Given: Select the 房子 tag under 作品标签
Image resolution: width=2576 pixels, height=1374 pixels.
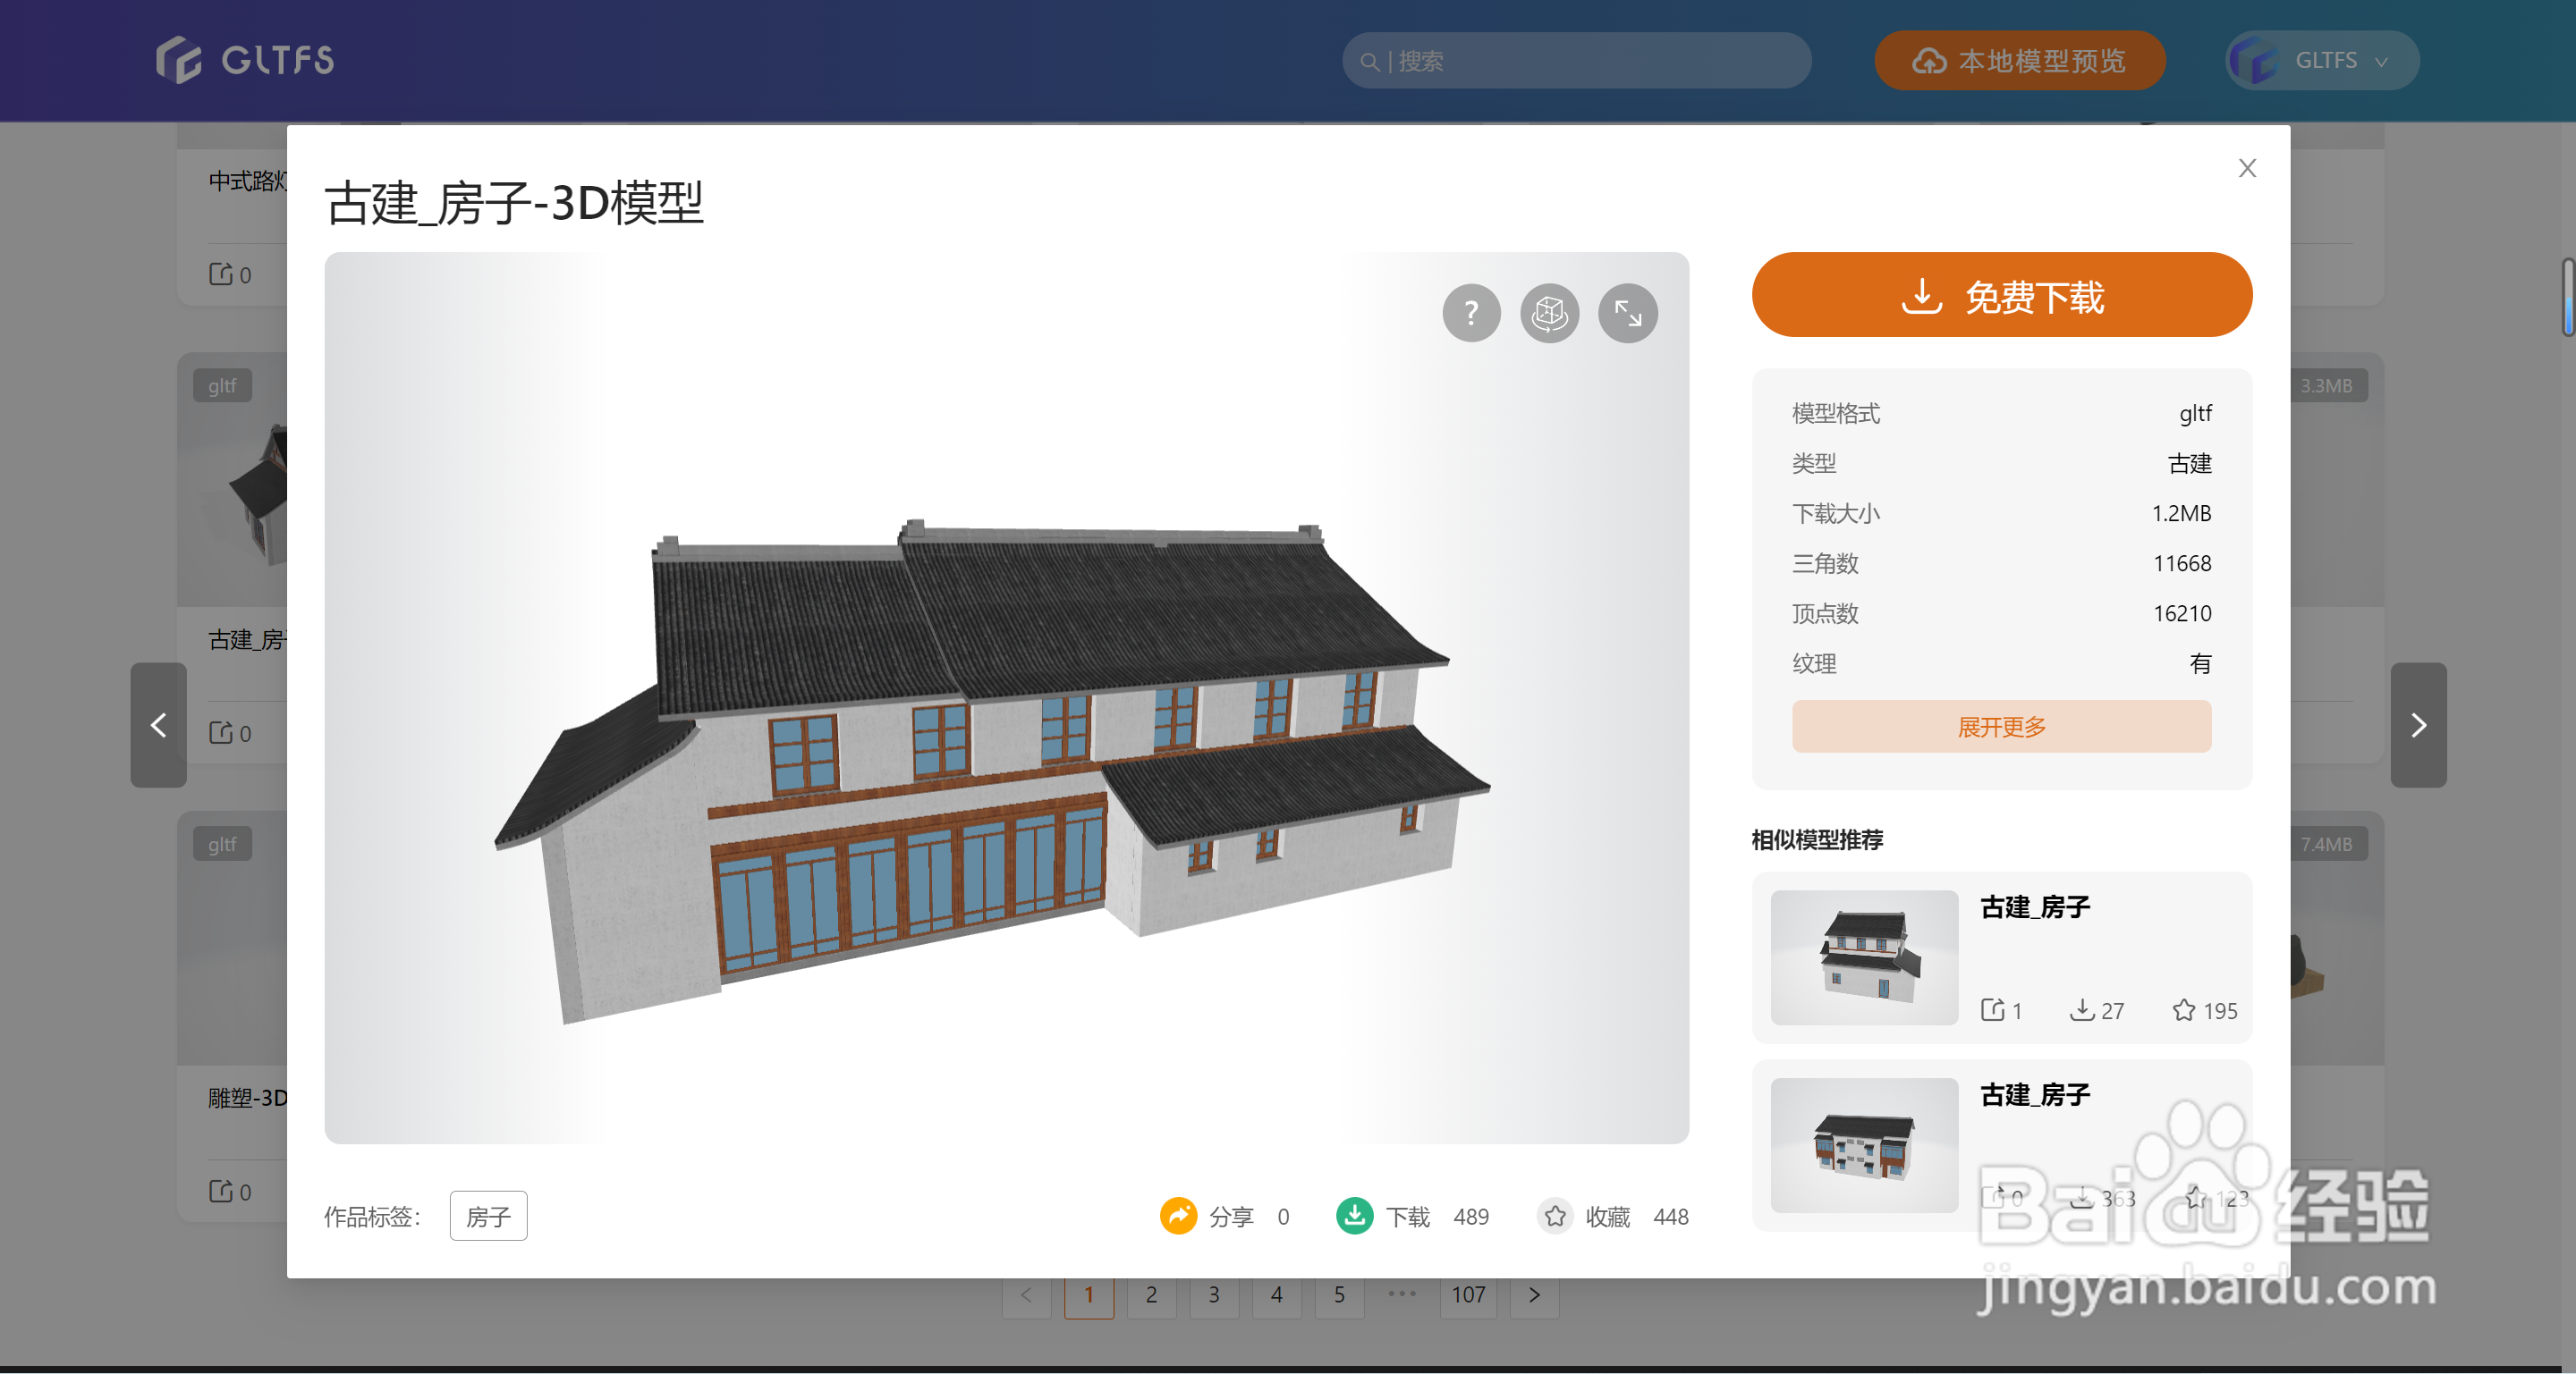Looking at the screenshot, I should [x=488, y=1216].
